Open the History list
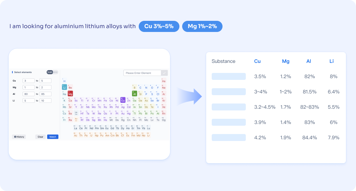Screen dimensions: 356x191 19,137
